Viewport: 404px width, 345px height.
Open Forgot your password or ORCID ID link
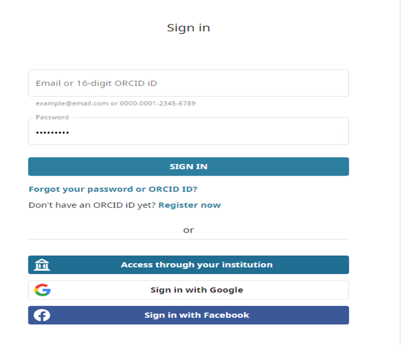click(x=113, y=189)
